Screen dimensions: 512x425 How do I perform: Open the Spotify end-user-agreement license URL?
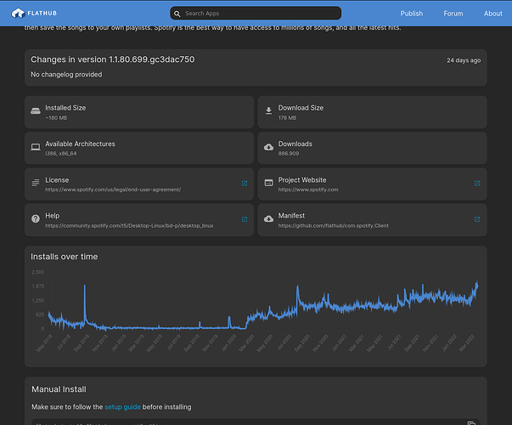click(113, 190)
